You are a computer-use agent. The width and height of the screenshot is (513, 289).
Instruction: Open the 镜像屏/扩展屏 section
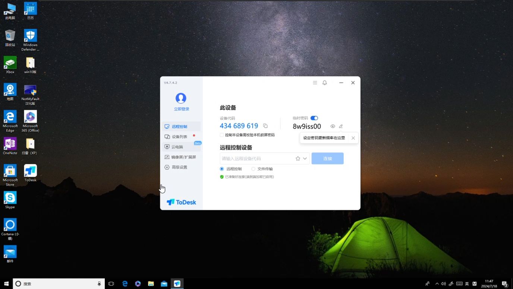pos(183,157)
